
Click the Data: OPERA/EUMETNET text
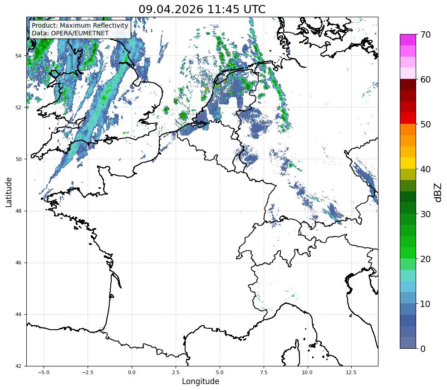tap(70, 33)
